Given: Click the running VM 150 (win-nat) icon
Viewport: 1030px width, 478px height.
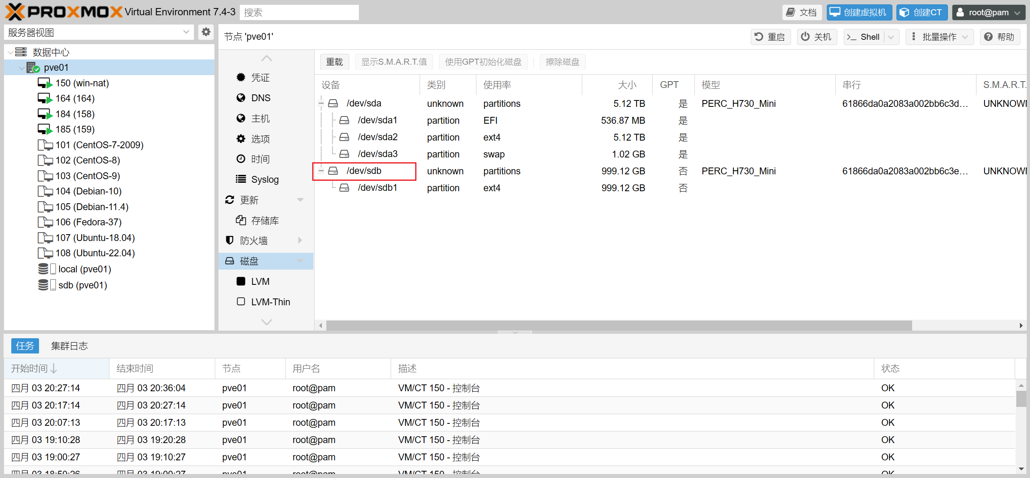Looking at the screenshot, I should 45,83.
